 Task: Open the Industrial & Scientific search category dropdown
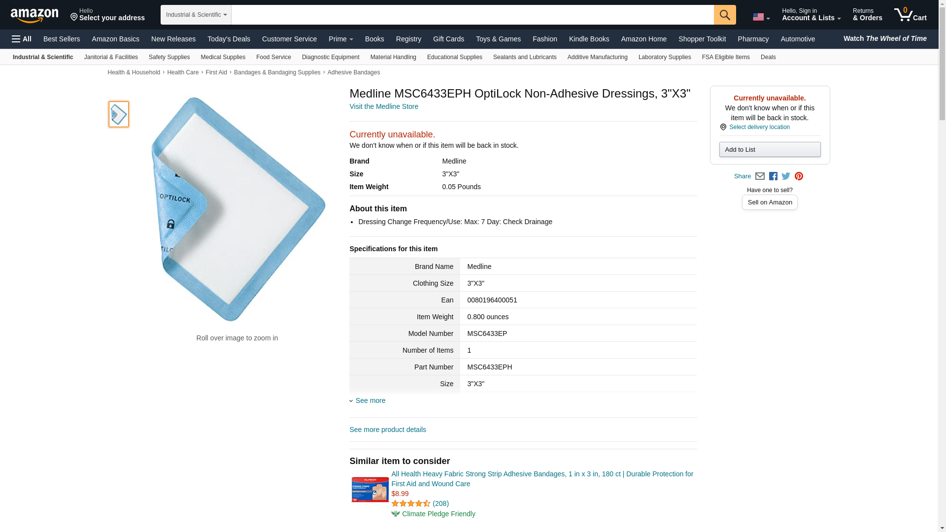[x=196, y=15]
